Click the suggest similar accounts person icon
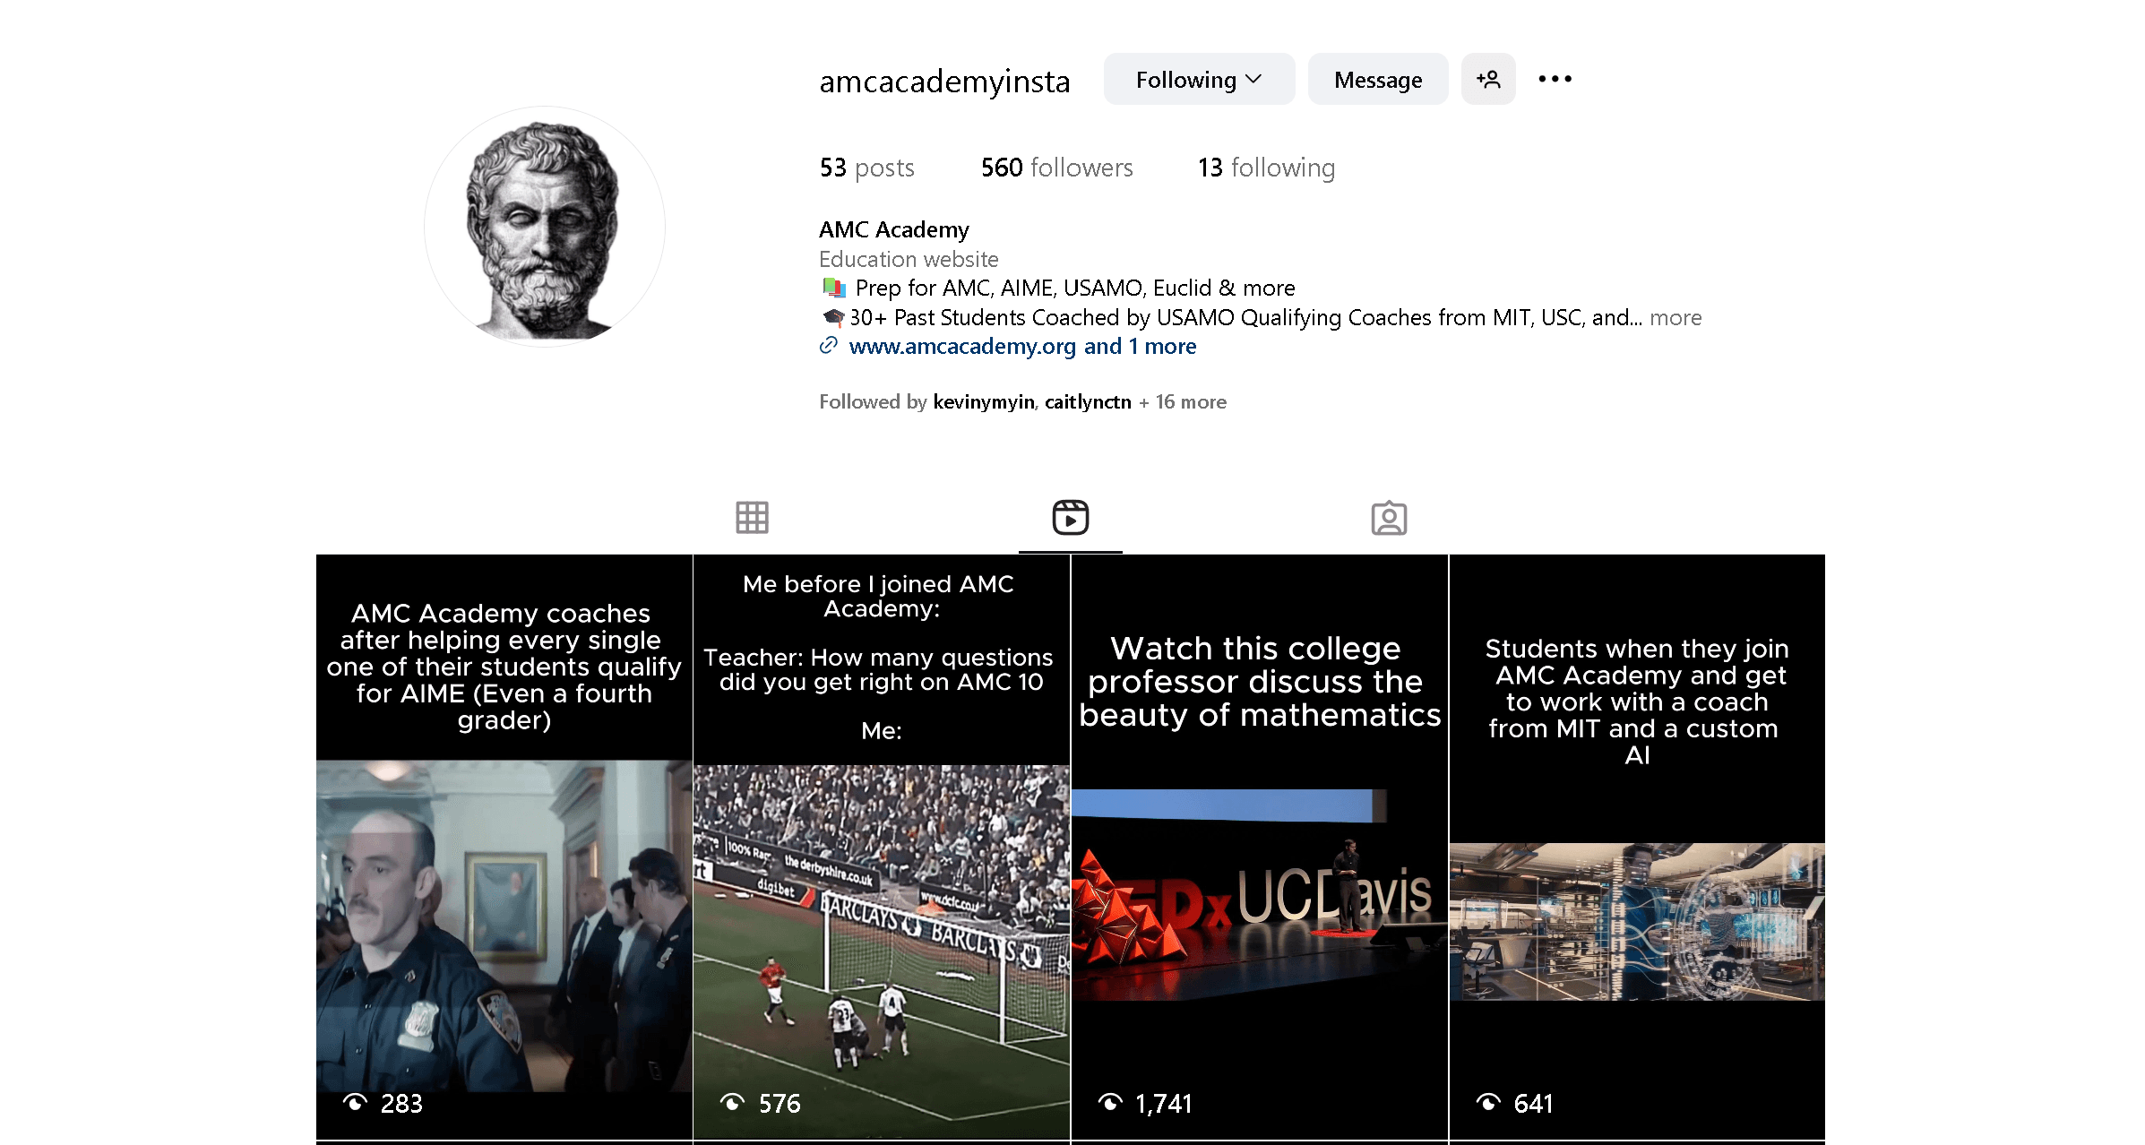Screen dimensions: 2145x1145 [1488, 80]
